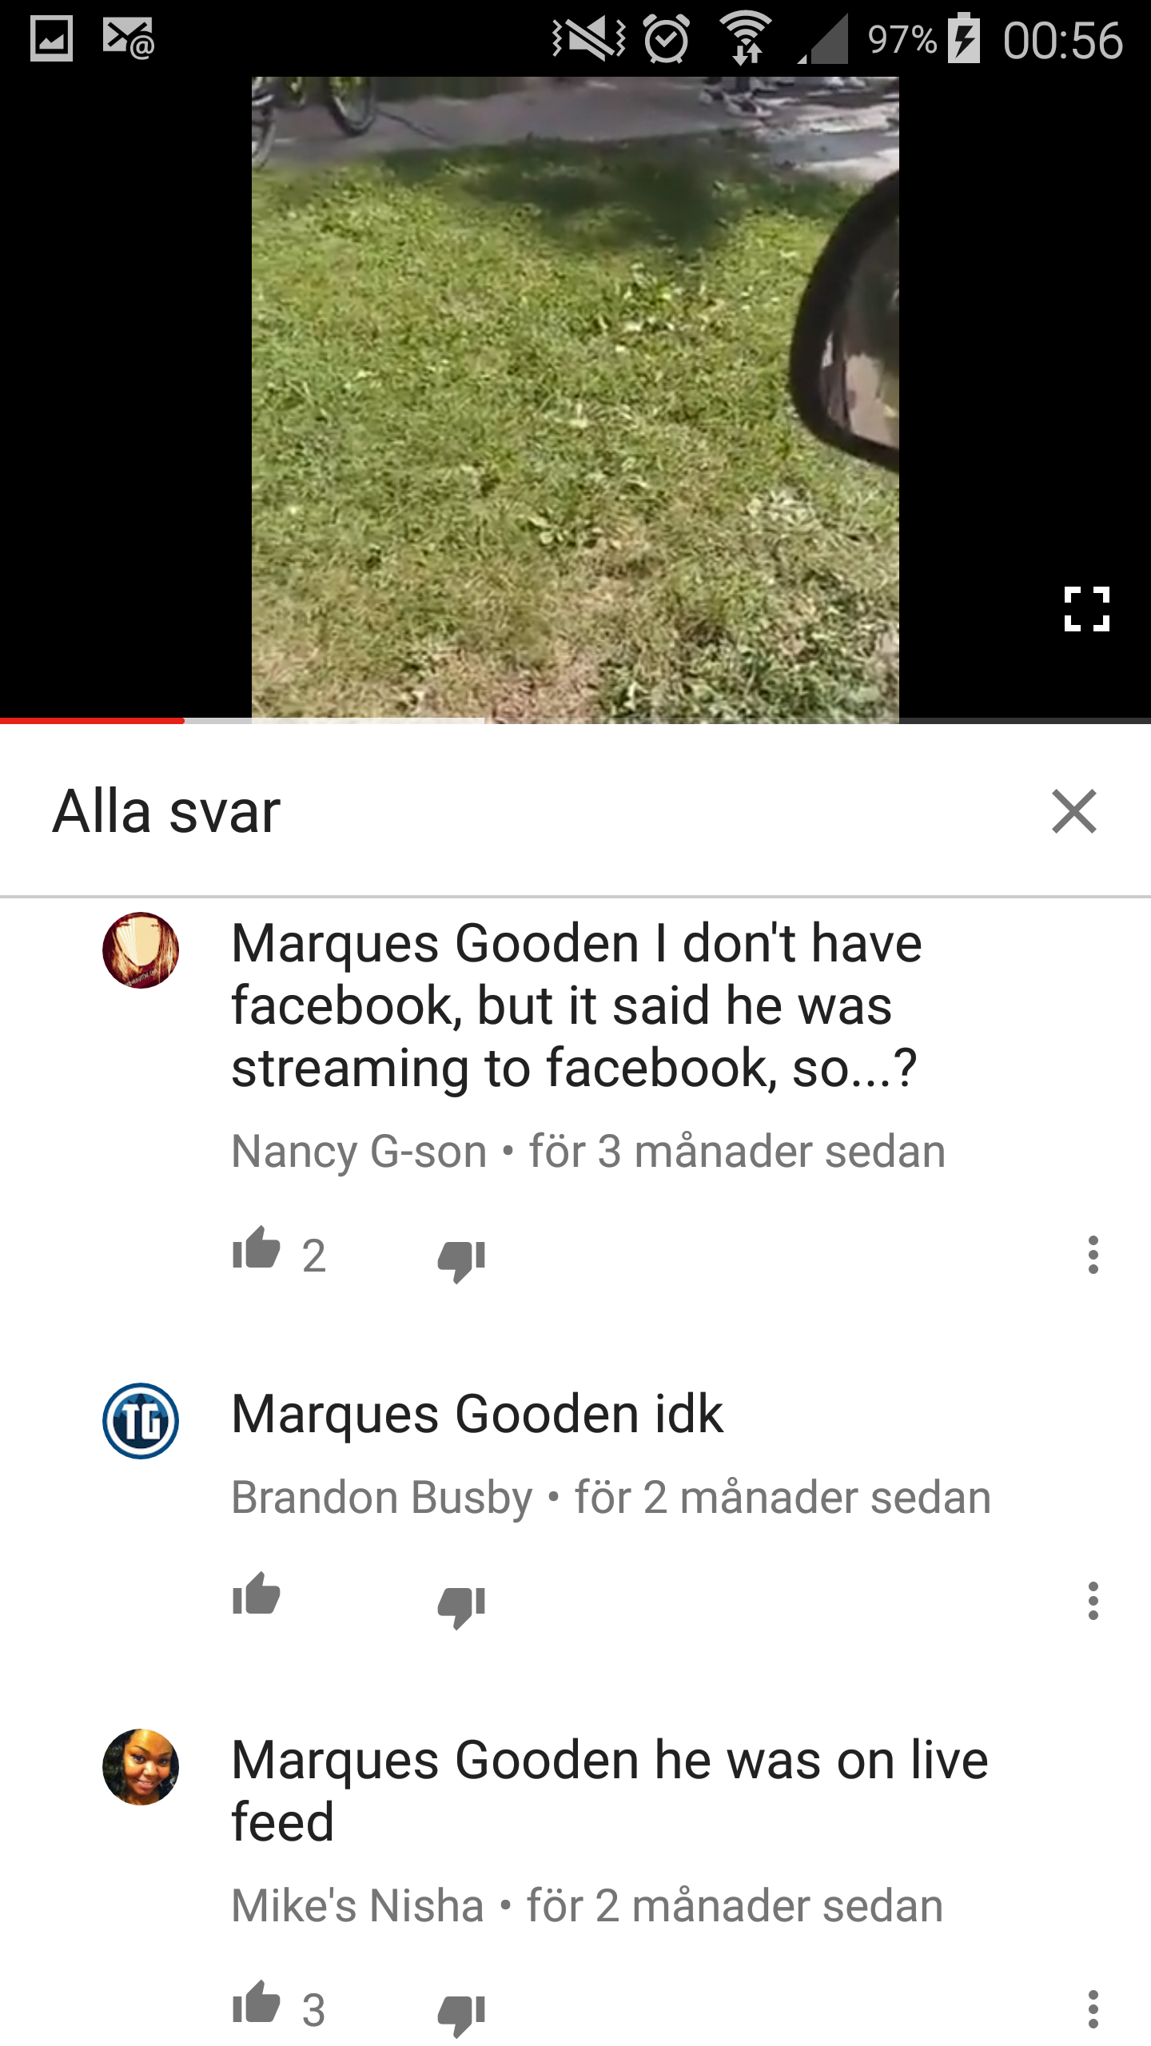Dislike Mike's Nisha's live feed reply

point(461,2013)
